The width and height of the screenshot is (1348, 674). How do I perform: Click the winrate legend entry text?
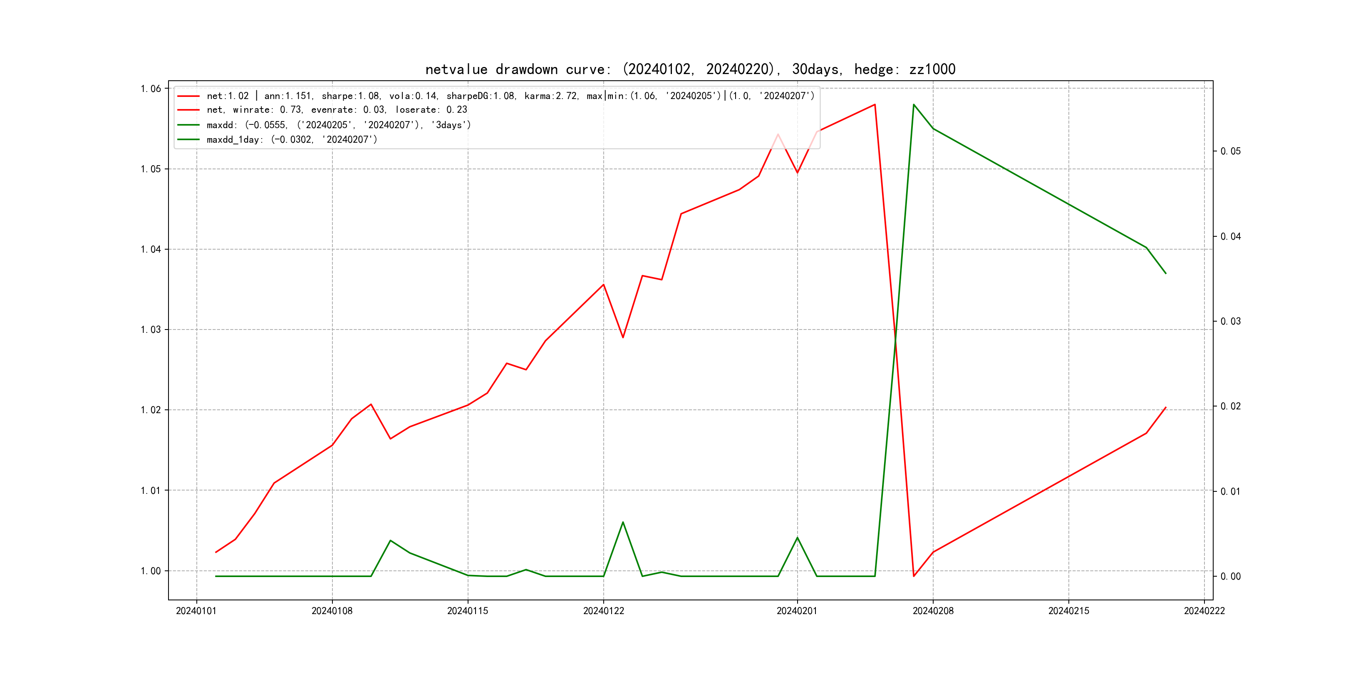[x=337, y=110]
